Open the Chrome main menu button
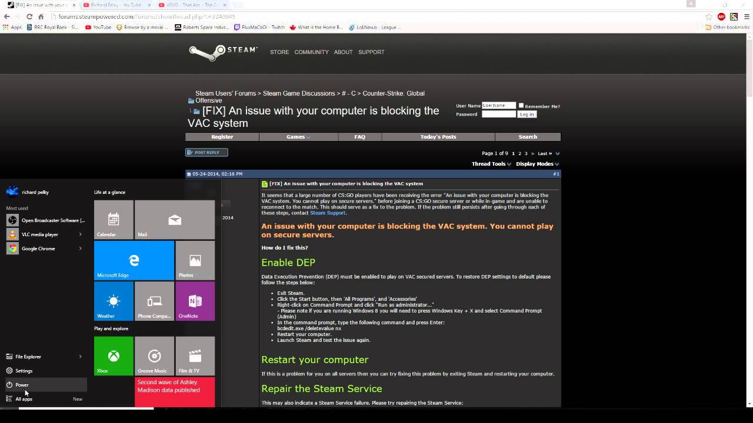 tap(747, 16)
